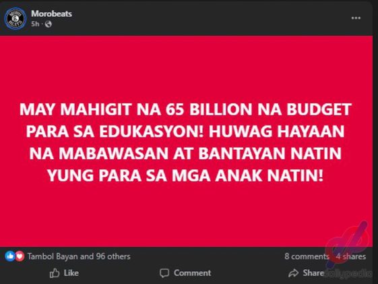This screenshot has width=378, height=284.
Task: Toggle Like on this post
Action: (64, 273)
